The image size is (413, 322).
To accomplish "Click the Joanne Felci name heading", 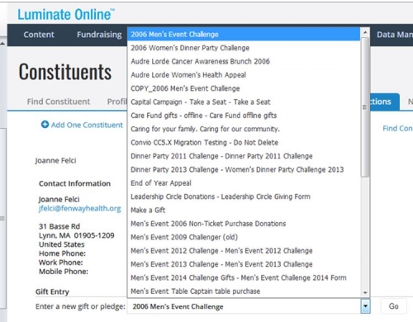I will (x=55, y=160).
